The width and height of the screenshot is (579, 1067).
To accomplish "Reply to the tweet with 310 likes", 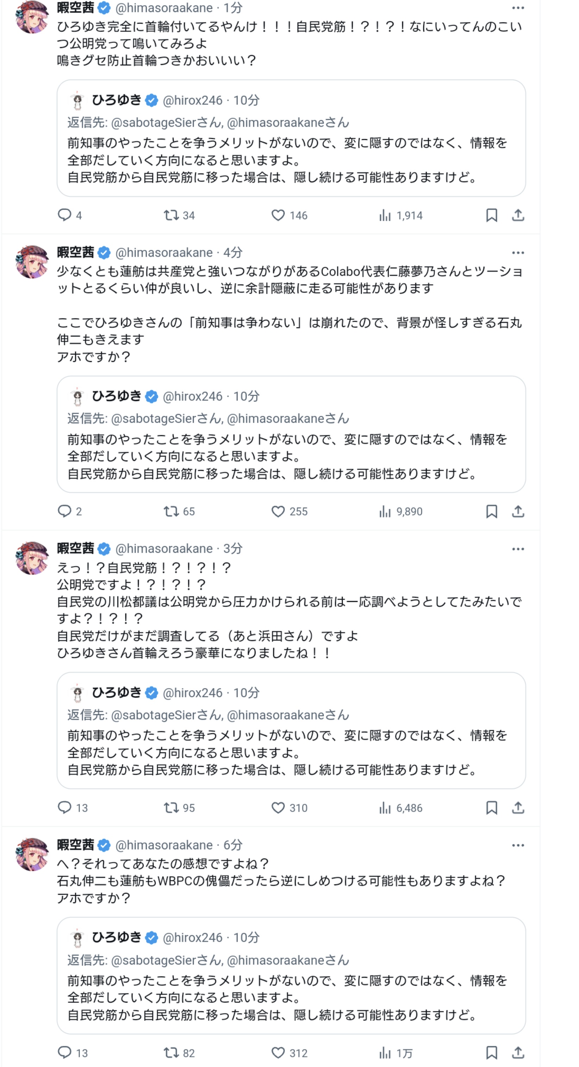I will coord(64,808).
